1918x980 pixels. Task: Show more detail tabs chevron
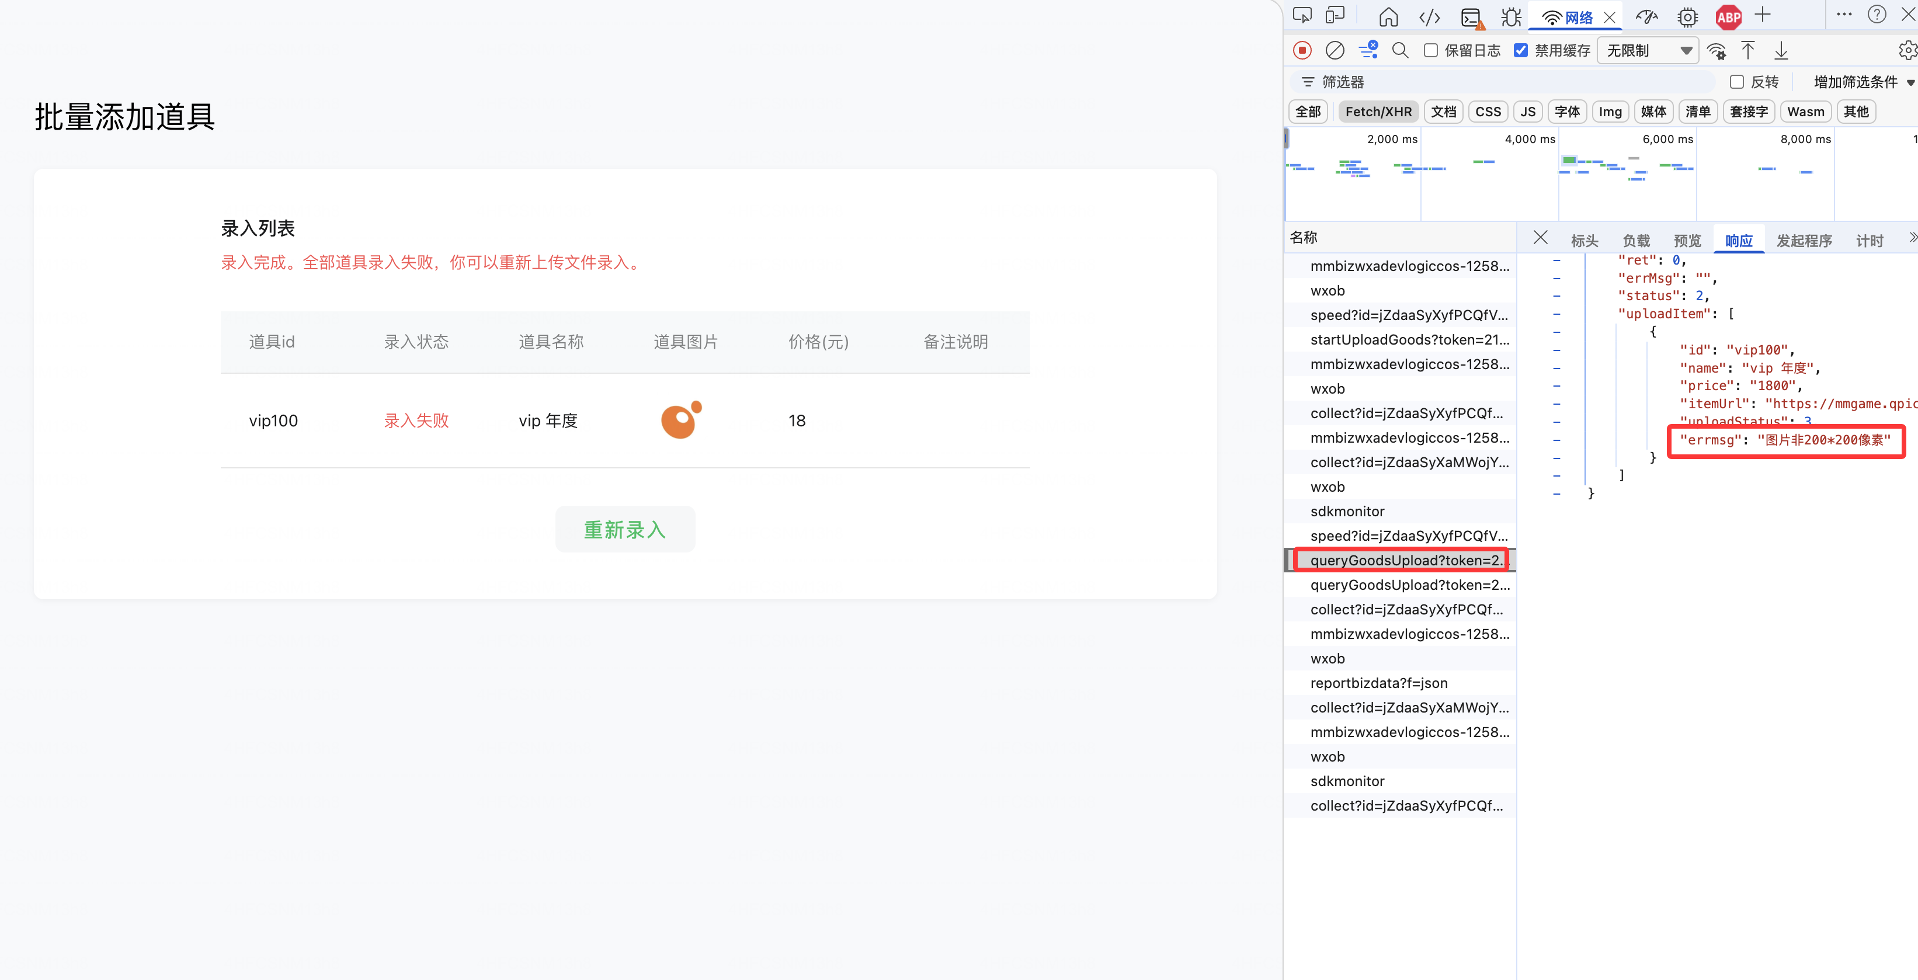pos(1912,238)
